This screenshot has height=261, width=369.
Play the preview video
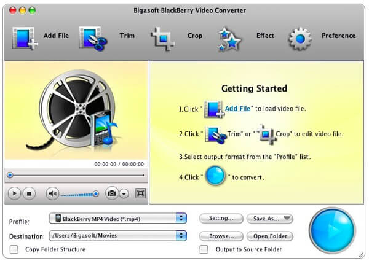click(14, 193)
